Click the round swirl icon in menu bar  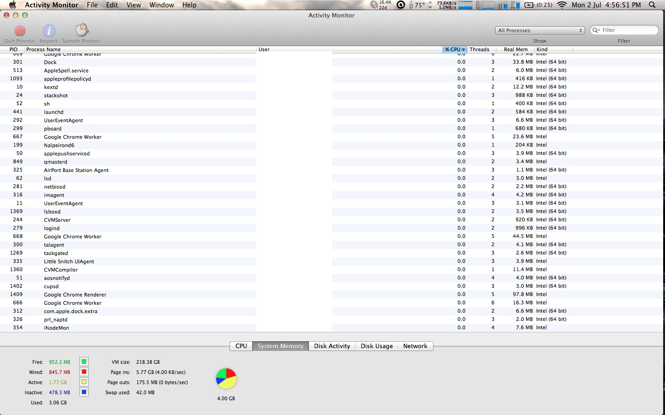(x=401, y=5)
